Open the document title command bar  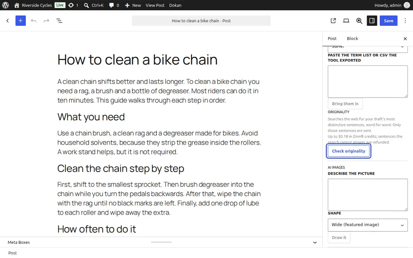click(201, 21)
